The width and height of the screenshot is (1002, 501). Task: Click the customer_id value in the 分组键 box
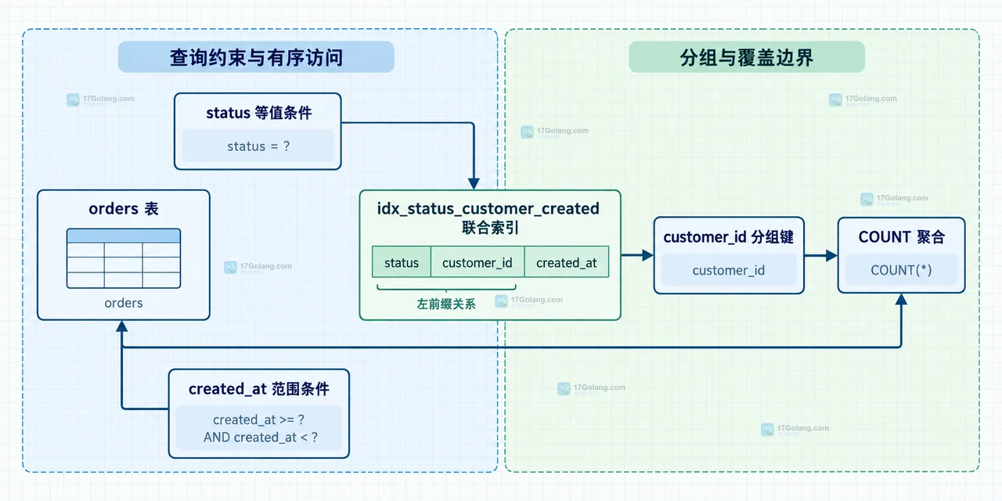click(729, 270)
